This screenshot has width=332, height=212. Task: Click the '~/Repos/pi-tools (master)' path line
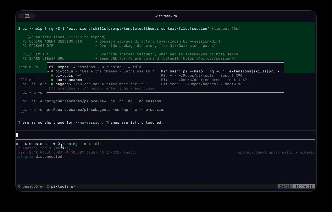[x=43, y=148]
